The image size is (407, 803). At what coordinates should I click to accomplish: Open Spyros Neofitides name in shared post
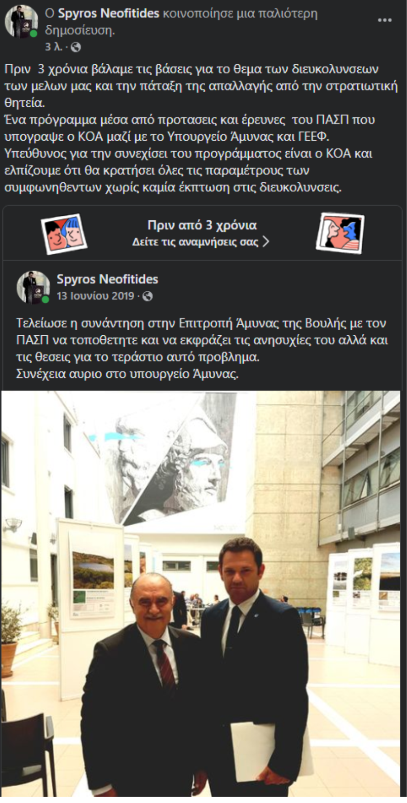(107, 279)
